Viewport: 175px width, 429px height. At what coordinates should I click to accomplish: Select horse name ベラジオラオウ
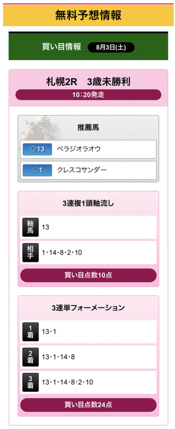tap(79, 149)
